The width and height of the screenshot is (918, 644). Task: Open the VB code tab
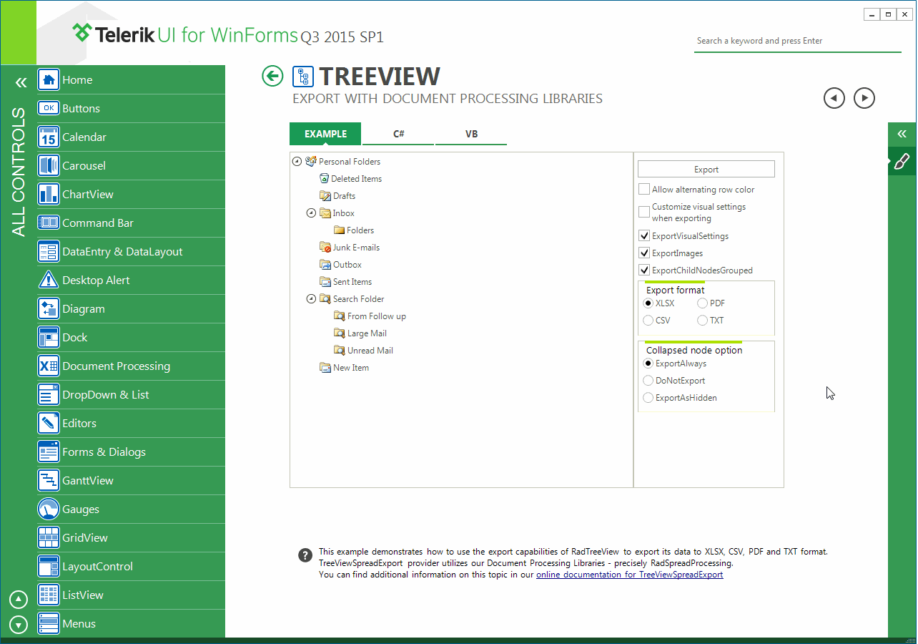[x=471, y=134]
